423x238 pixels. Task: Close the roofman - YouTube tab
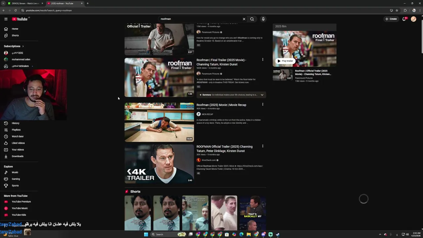click(x=82, y=3)
